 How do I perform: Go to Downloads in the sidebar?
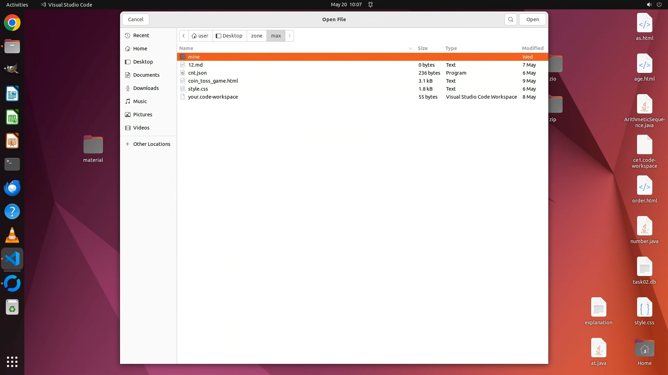coord(146,88)
